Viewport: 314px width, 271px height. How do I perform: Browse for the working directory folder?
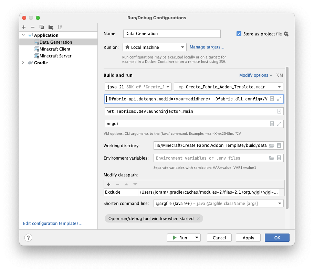[x=272, y=145]
